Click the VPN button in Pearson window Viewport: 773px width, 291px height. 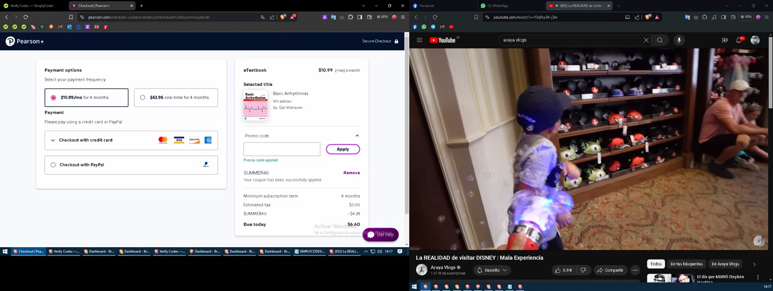382,17
